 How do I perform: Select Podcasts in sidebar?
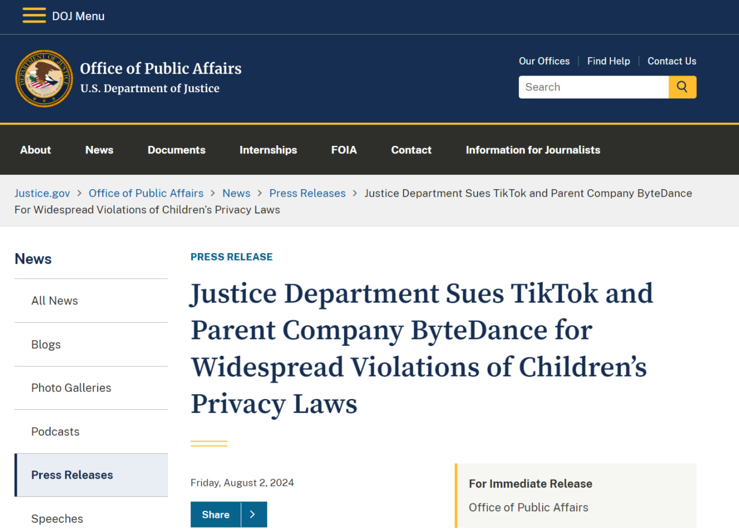click(x=91, y=431)
